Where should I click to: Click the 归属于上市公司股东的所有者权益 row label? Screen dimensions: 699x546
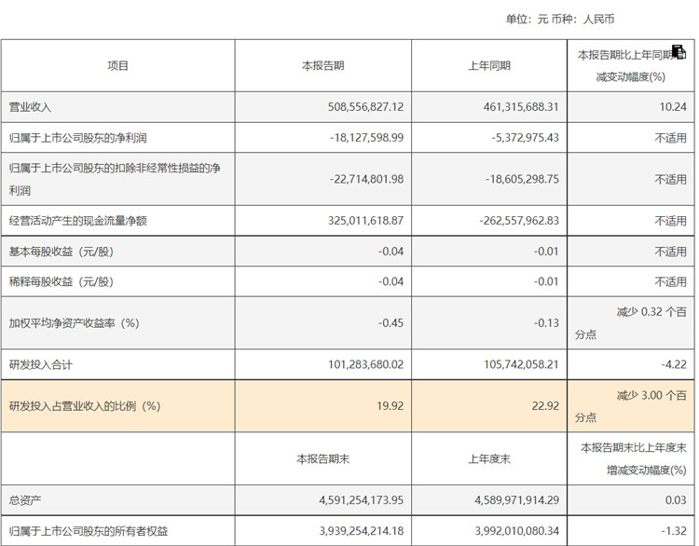point(89,531)
